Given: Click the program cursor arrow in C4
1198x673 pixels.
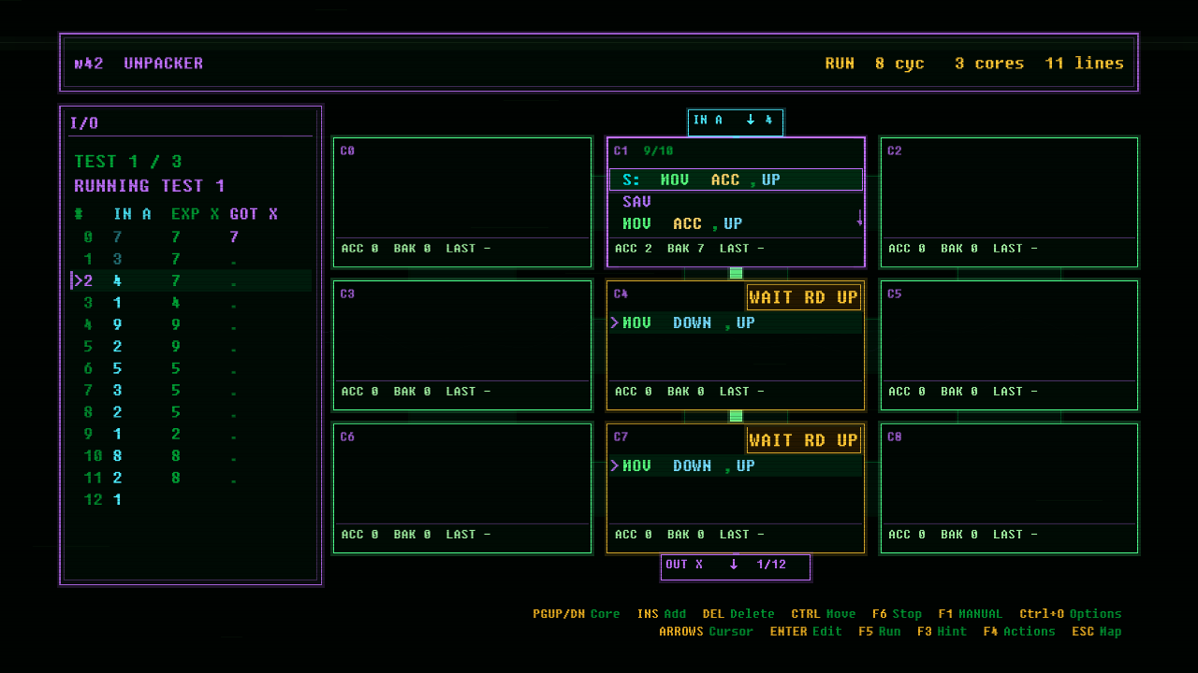Looking at the screenshot, I should (x=615, y=323).
